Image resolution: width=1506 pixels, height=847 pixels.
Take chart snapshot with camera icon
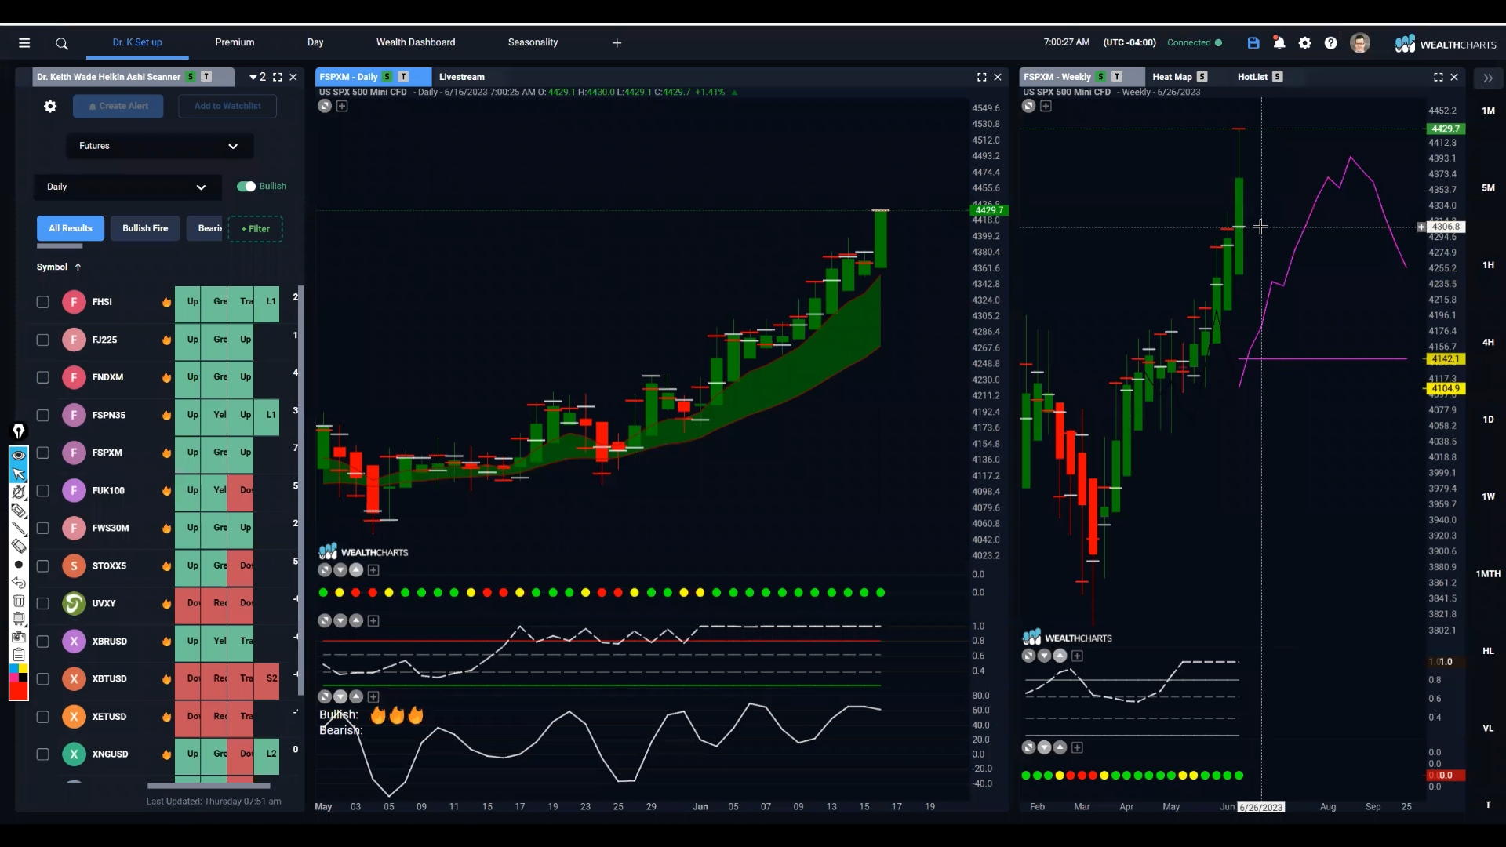(x=19, y=637)
